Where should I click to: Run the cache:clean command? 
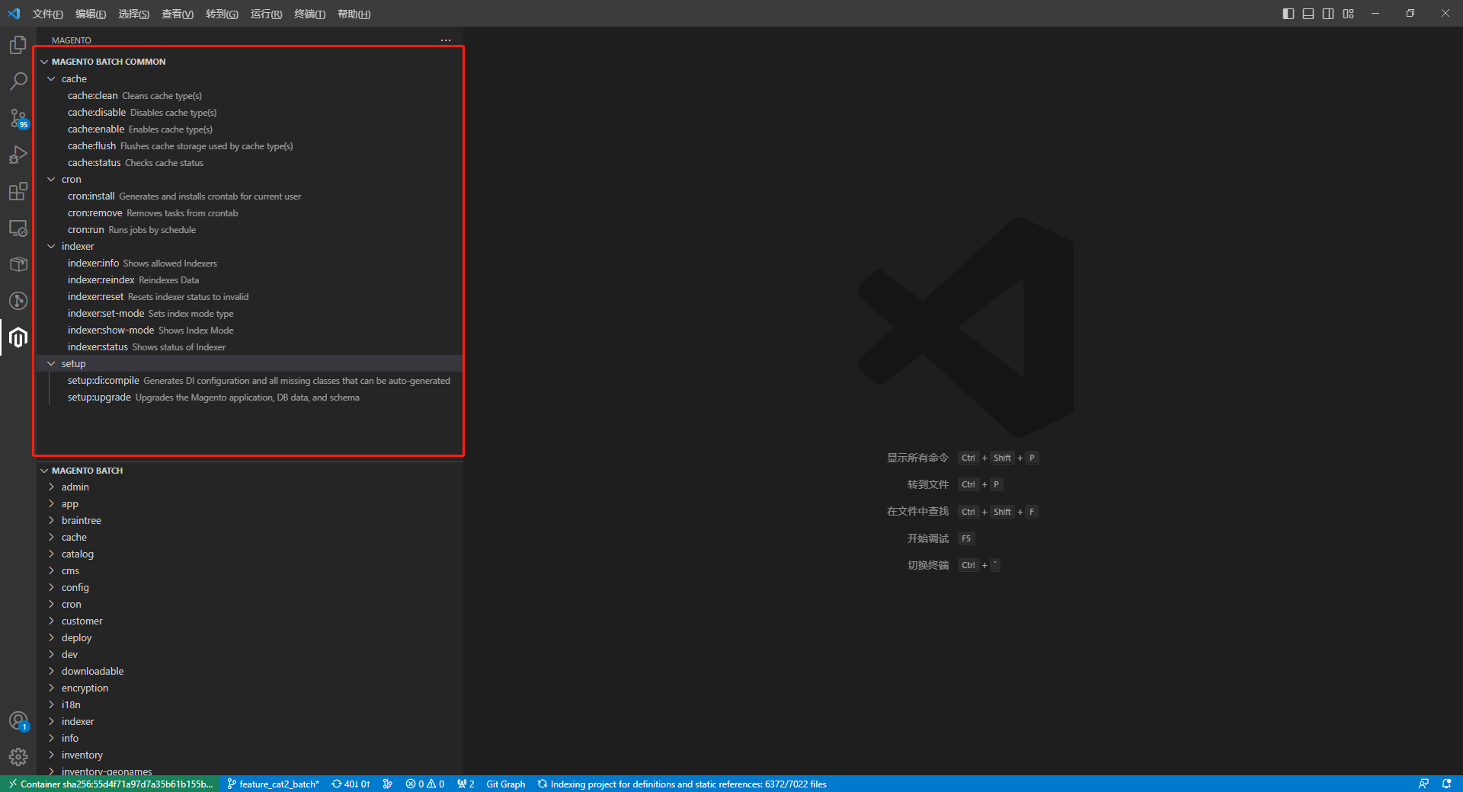249,95
